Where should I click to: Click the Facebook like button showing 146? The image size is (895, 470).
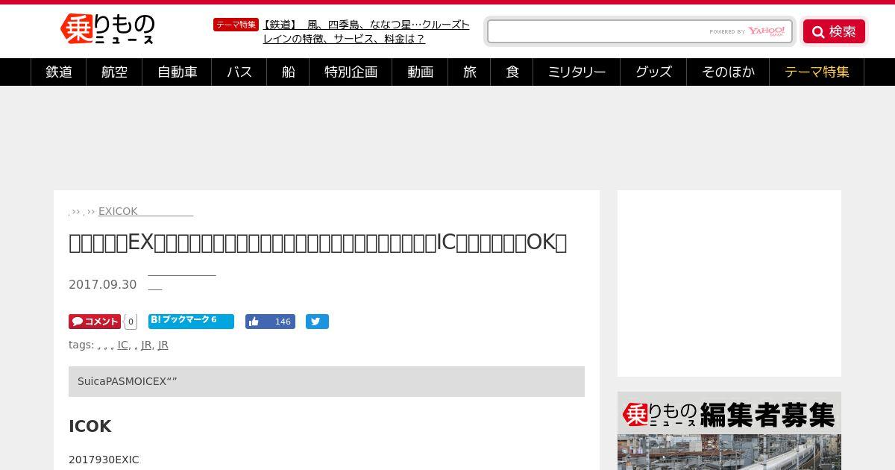(270, 322)
